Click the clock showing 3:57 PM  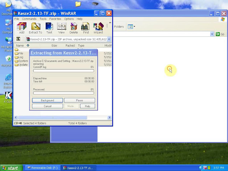point(219,168)
